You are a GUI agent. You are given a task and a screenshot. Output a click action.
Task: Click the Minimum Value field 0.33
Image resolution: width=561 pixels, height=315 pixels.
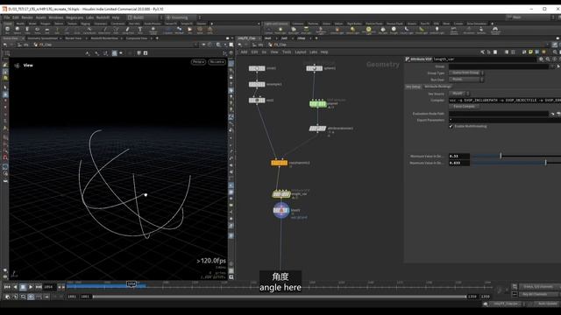click(x=459, y=156)
